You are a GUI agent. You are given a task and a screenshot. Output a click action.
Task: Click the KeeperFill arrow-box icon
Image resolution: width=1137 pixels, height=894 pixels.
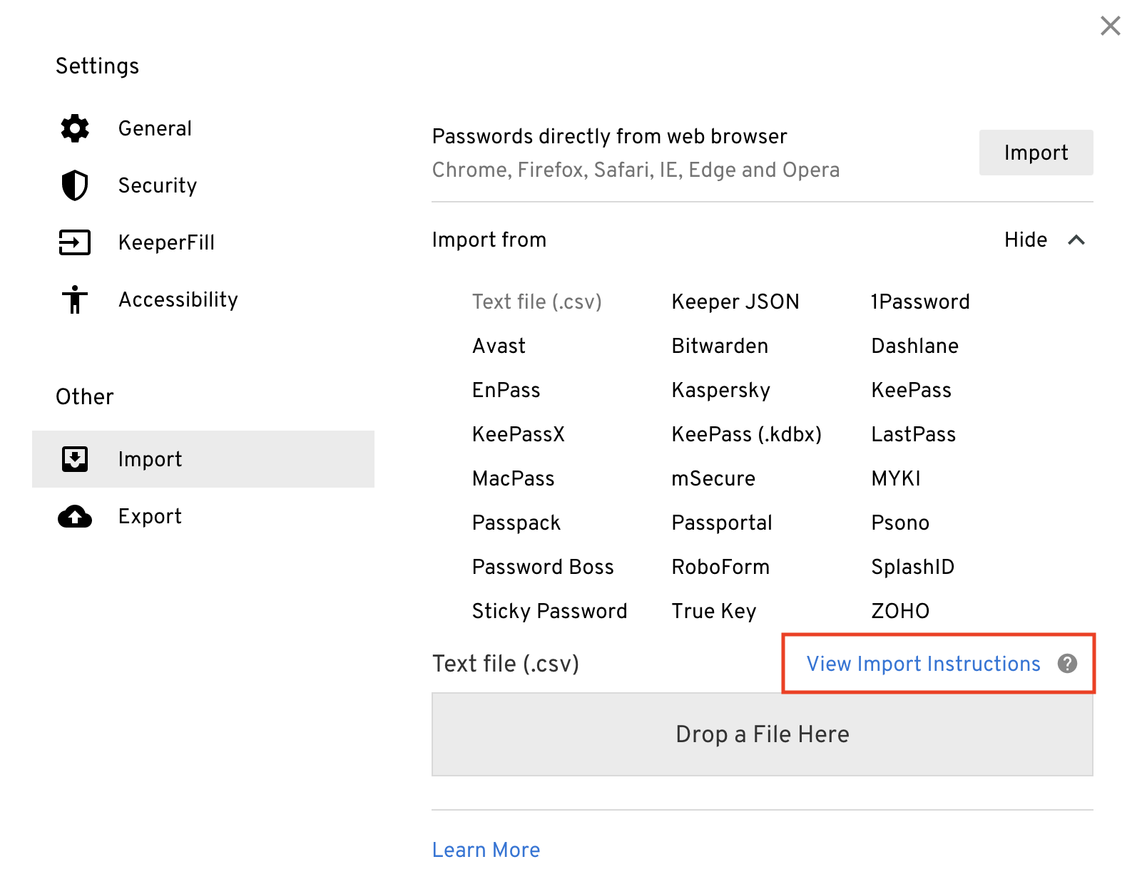(x=75, y=242)
